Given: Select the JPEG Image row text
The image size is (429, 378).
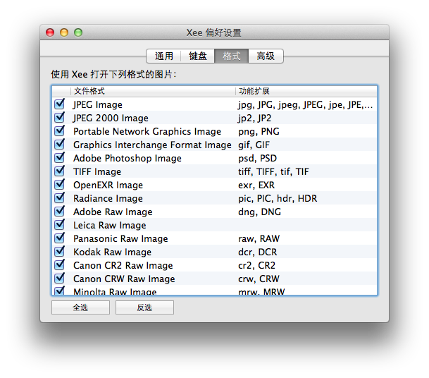Looking at the screenshot, I should point(98,104).
